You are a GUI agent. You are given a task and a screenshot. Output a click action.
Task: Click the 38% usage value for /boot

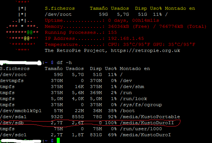[x=112, y=111]
